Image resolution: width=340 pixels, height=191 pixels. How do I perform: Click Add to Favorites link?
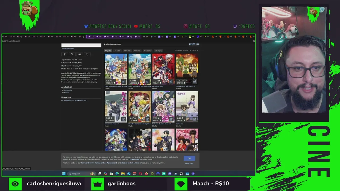click(x=68, y=49)
